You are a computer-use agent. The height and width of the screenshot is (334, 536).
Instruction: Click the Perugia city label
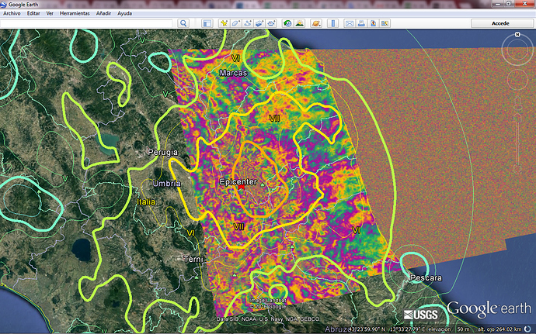click(162, 152)
